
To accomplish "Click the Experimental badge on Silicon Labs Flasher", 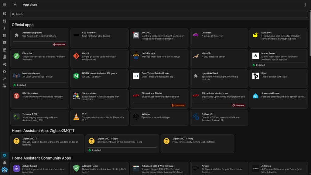I will (x=178, y=105).
